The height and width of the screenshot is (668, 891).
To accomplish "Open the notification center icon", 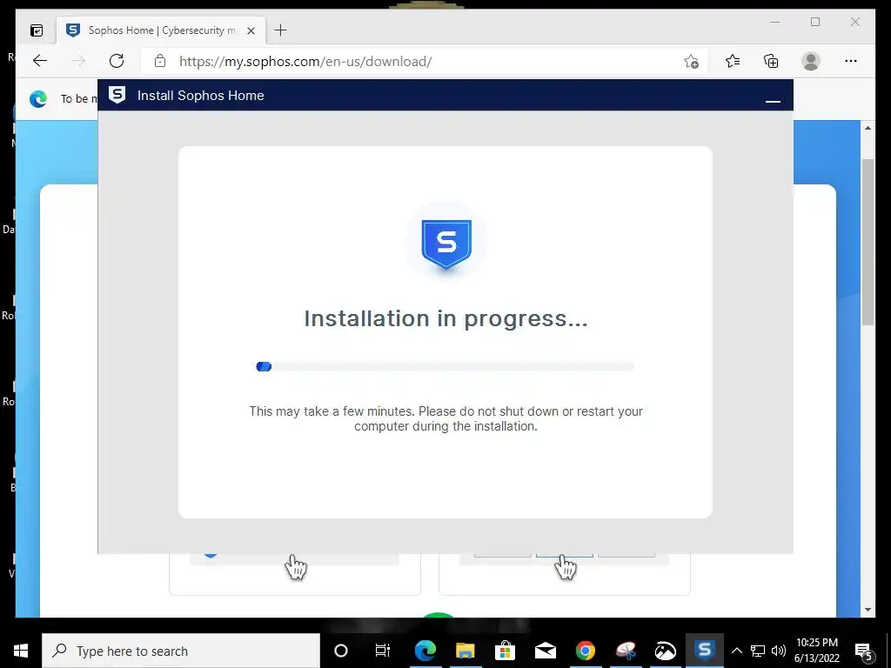I will tap(864, 651).
